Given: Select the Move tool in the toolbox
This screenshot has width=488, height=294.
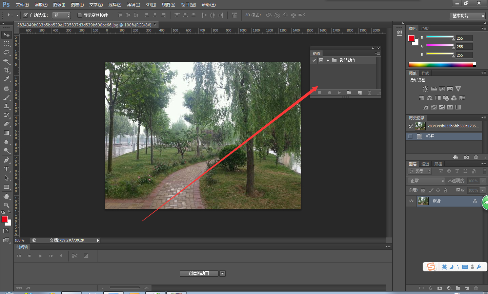Looking at the screenshot, I should 6,35.
